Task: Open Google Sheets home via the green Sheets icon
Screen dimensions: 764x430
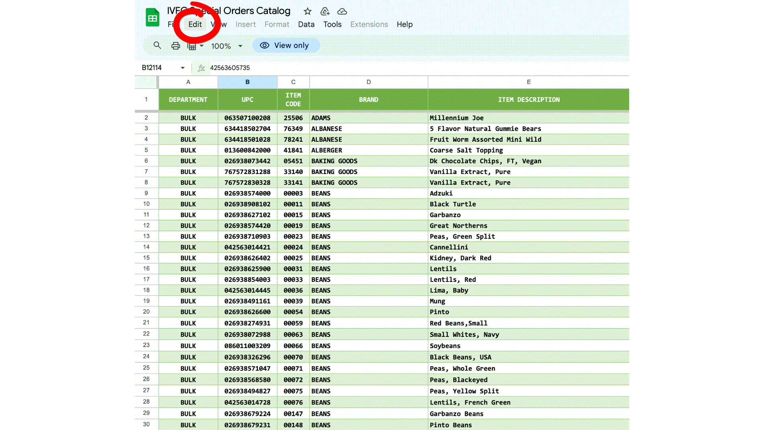Action: coord(152,17)
